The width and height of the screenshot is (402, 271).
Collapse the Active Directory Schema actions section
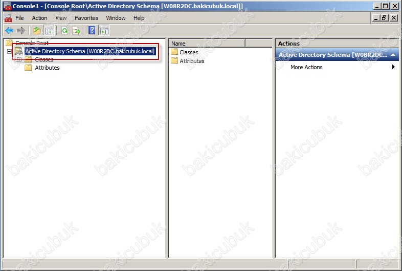pos(393,55)
